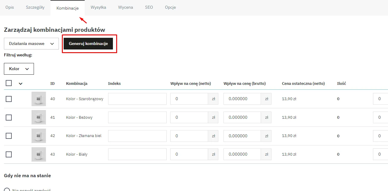388x191 pixels.
Task: Select the Nie pozwól zamówić radio button
Action: point(7,190)
